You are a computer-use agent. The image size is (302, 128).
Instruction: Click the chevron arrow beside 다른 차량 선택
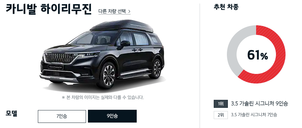pyautogui.click(x=129, y=12)
